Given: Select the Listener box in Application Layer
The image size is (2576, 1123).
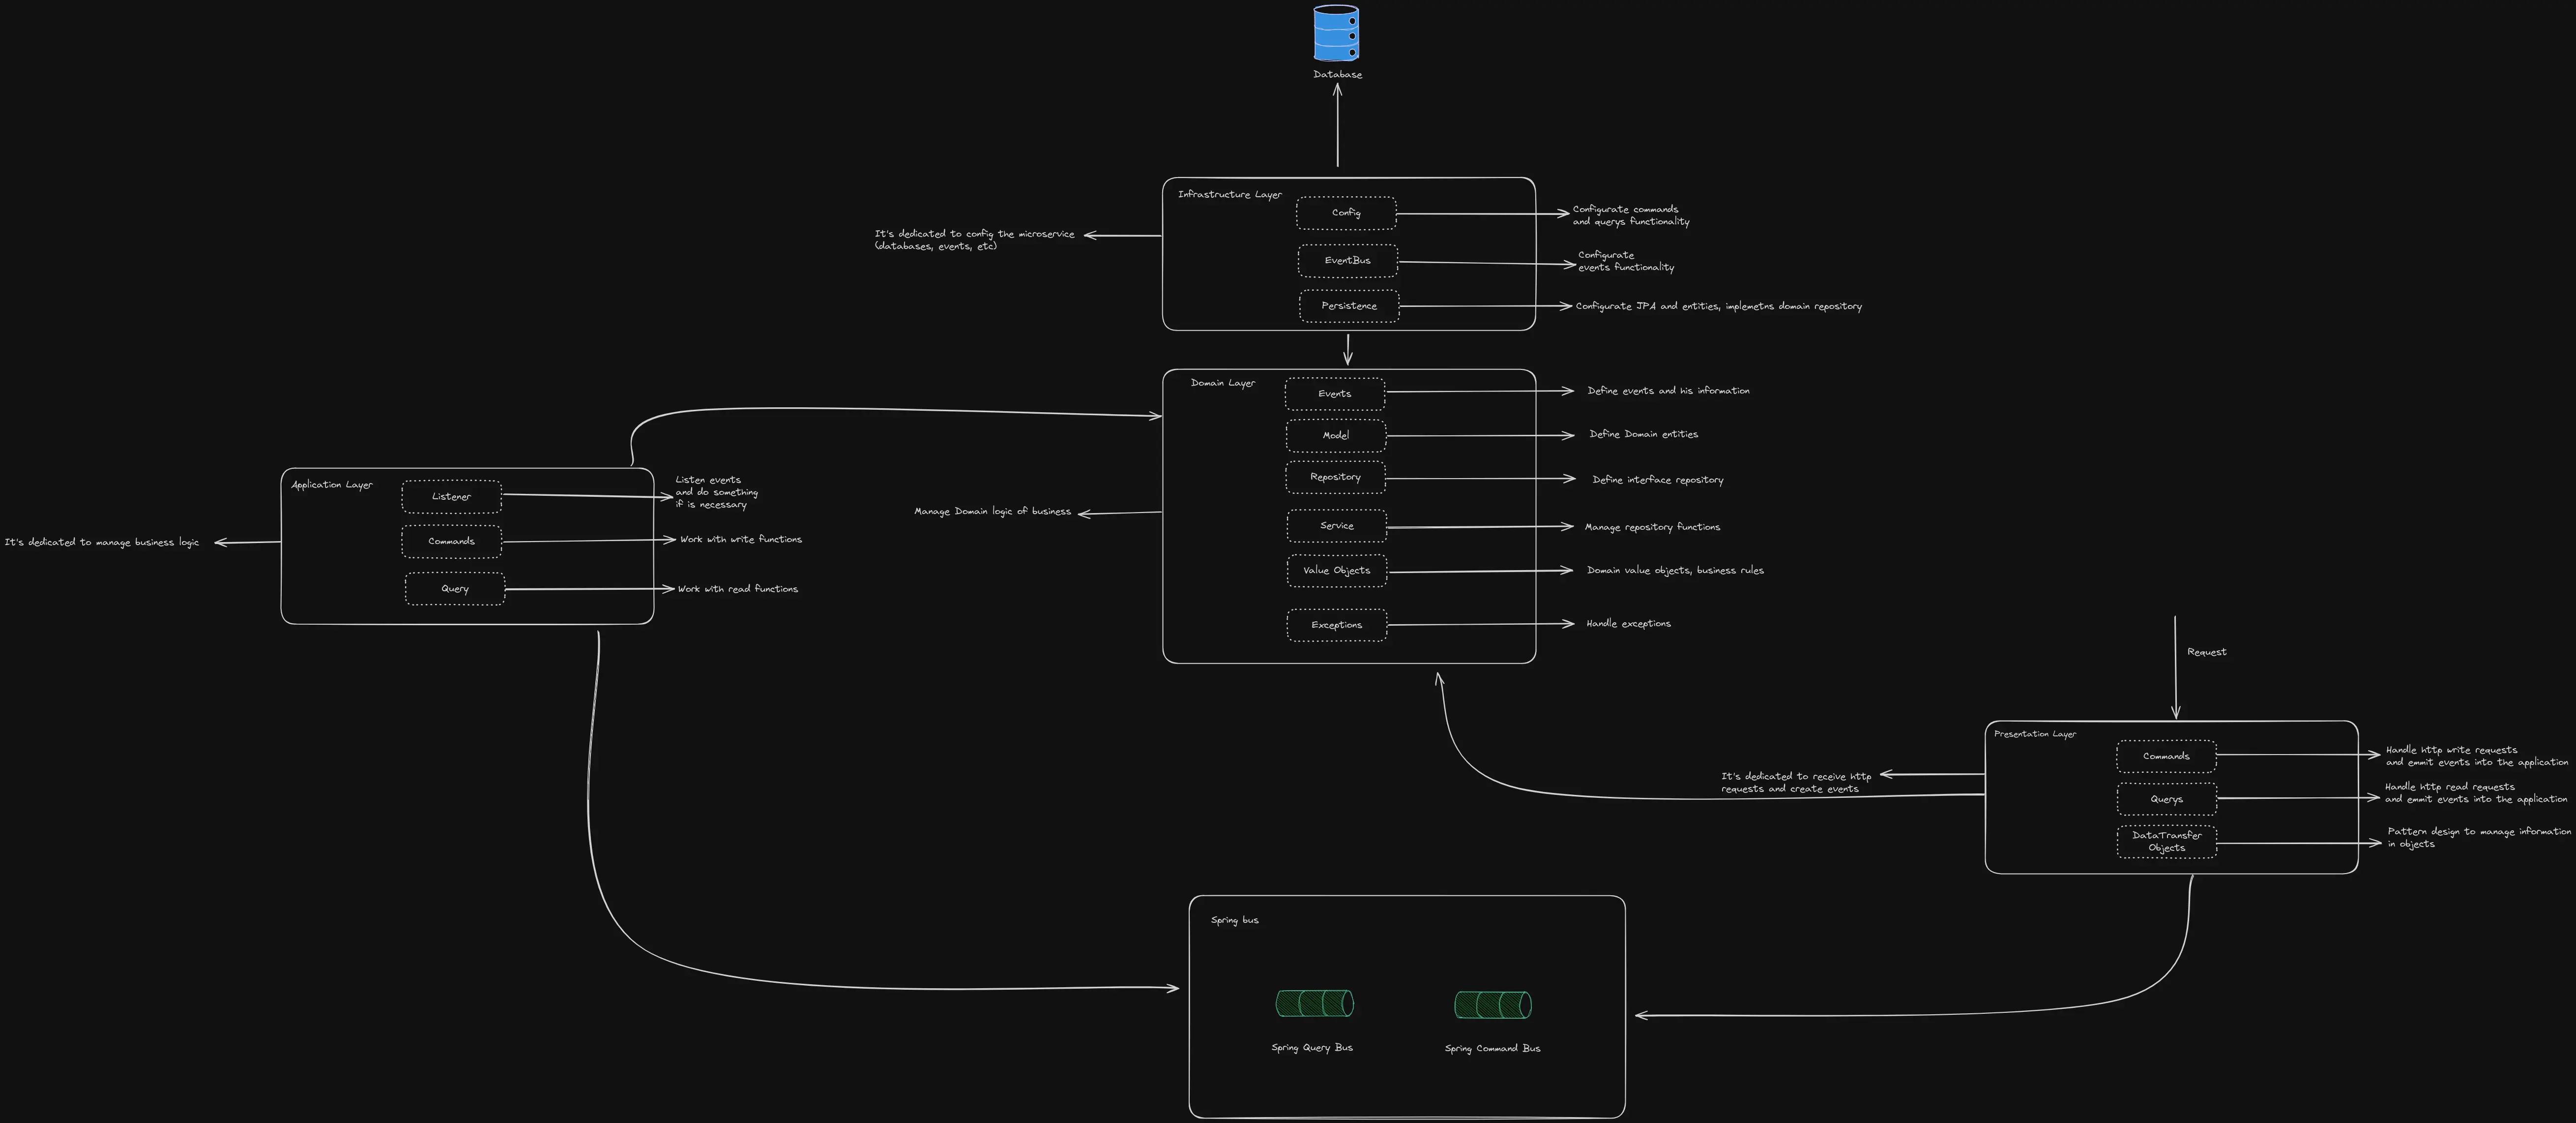Looking at the screenshot, I should click(x=452, y=496).
